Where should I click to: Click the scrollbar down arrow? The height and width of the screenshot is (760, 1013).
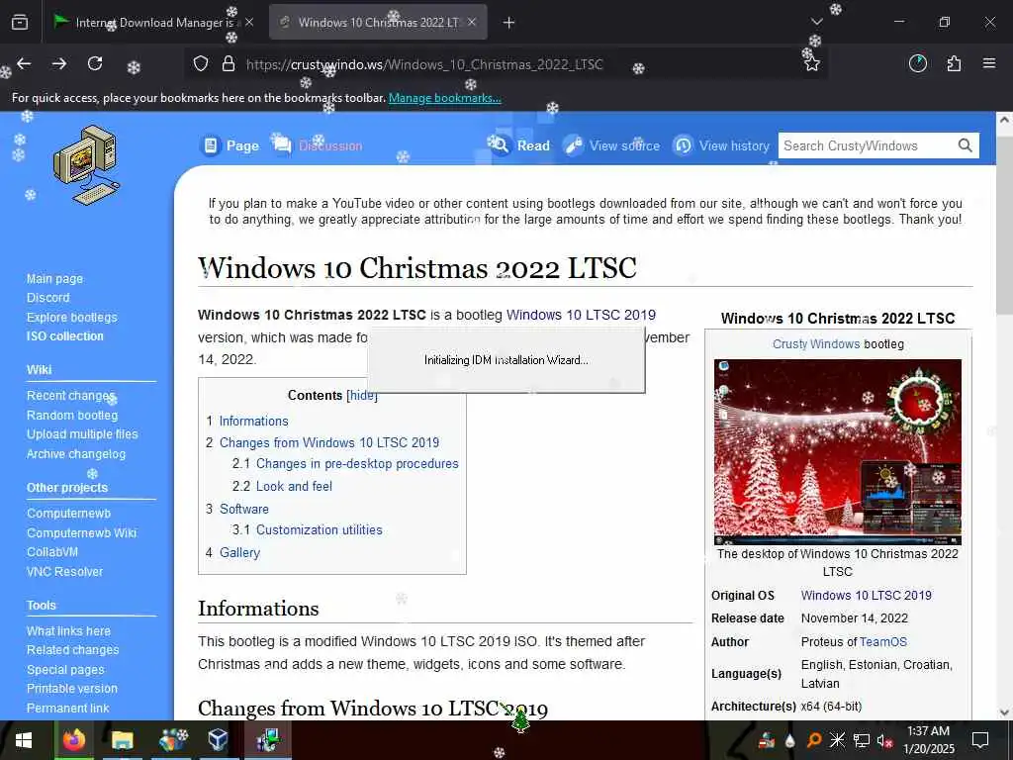coord(1004,712)
